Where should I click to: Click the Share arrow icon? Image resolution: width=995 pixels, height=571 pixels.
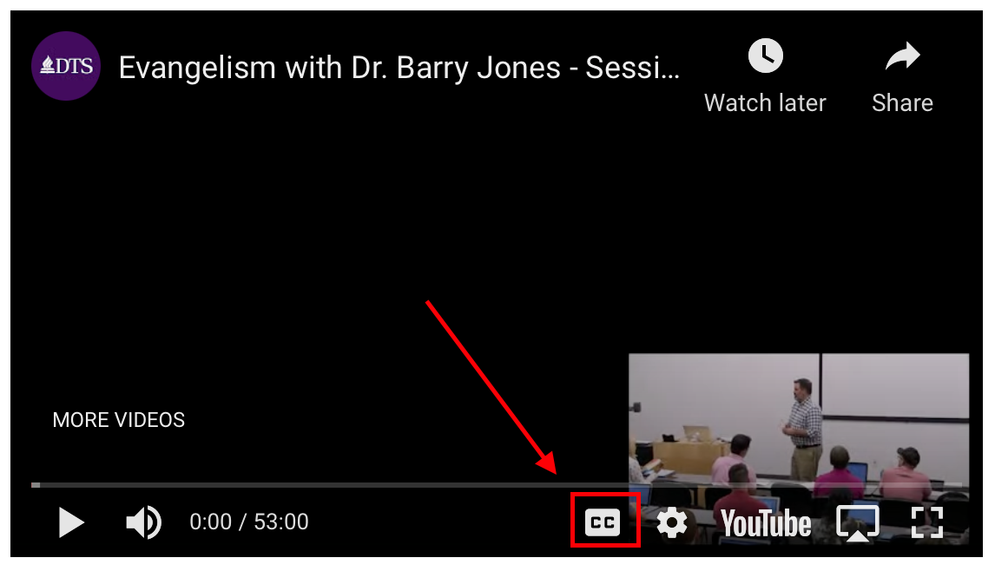(902, 56)
